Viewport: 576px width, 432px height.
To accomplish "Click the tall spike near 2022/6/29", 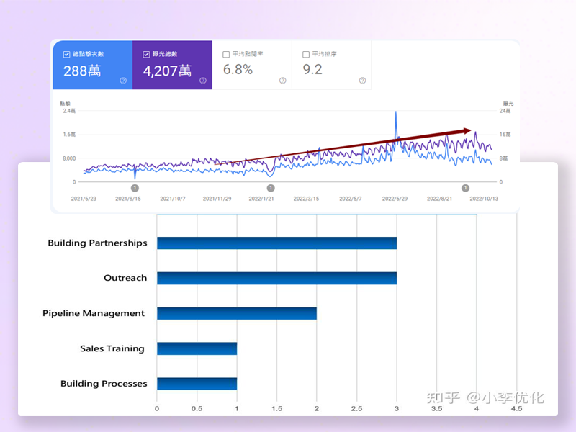I will 396,115.
